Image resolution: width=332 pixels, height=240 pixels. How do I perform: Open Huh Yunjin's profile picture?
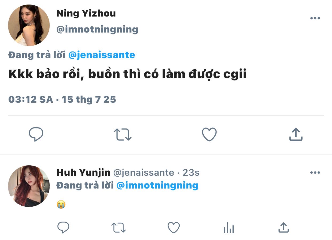(x=29, y=186)
